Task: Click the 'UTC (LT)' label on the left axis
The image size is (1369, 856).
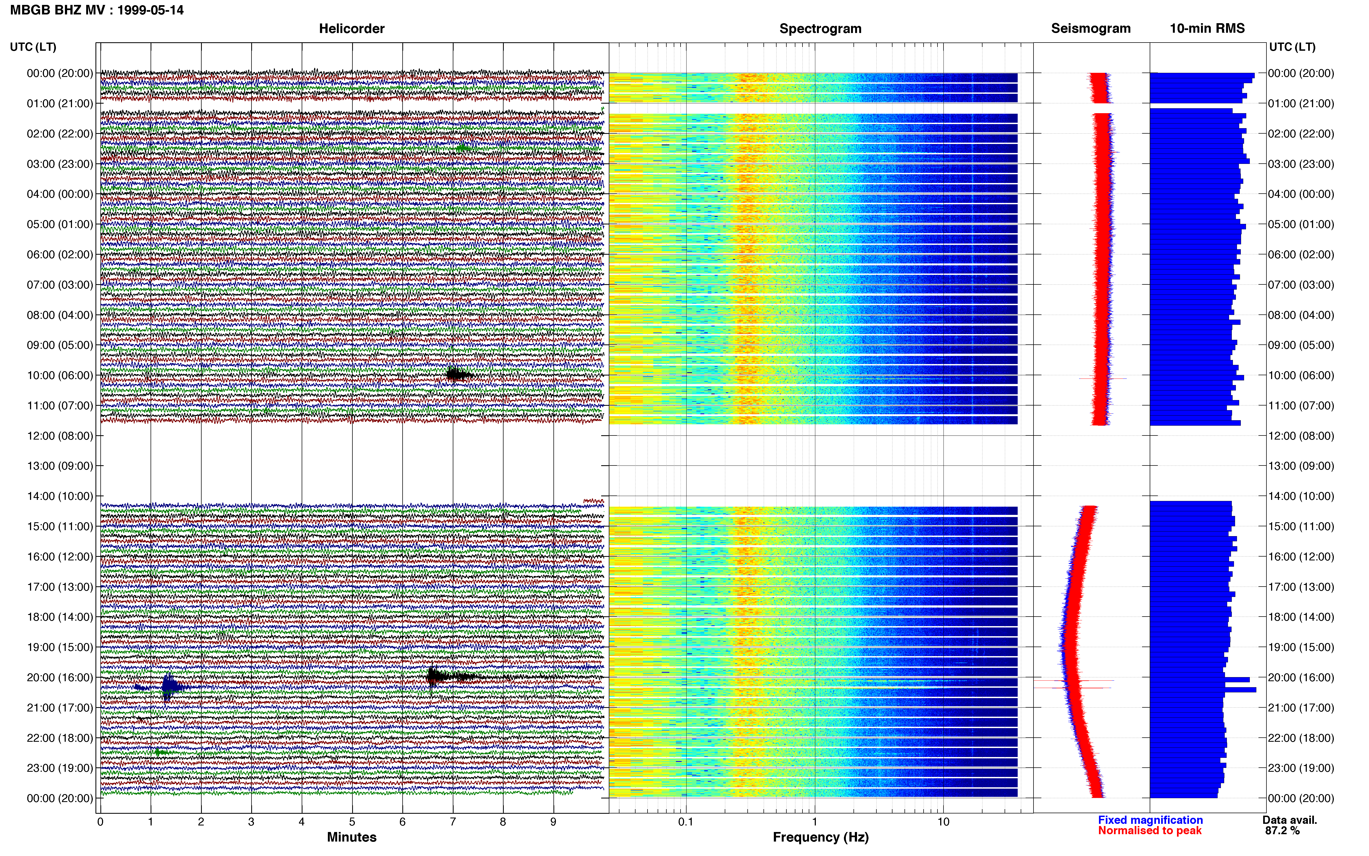Action: 33,47
